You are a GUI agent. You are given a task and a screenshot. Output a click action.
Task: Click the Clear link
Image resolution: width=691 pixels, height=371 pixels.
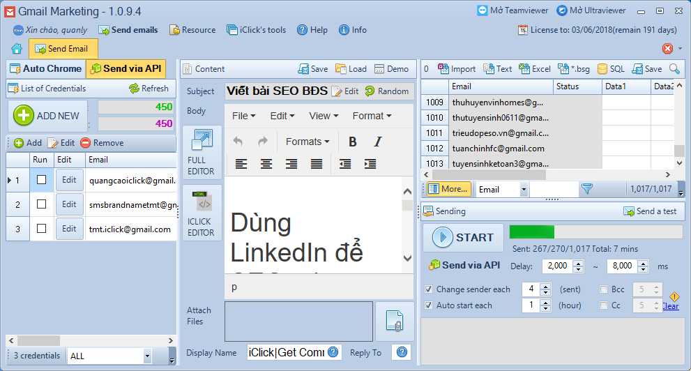coord(670,306)
